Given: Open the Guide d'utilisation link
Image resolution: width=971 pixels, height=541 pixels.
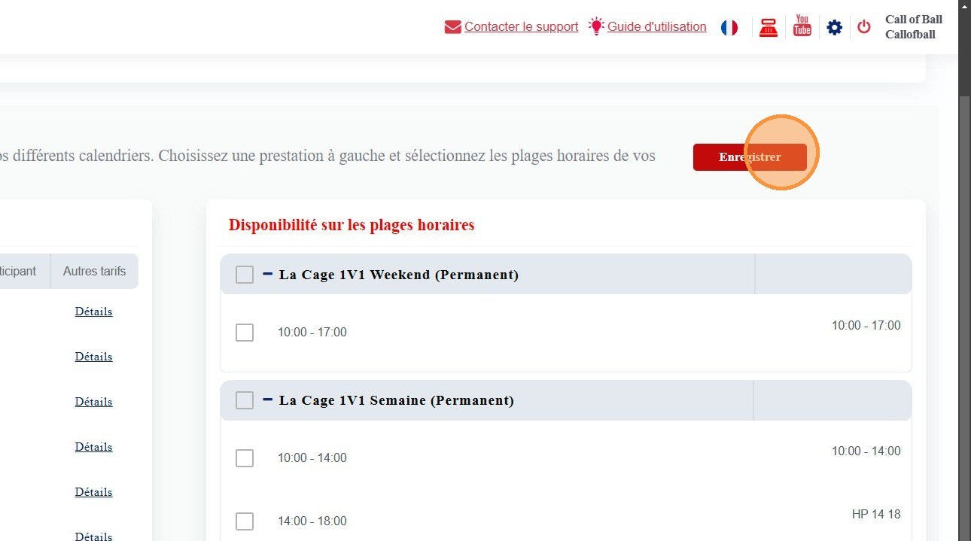Looking at the screenshot, I should click(656, 27).
